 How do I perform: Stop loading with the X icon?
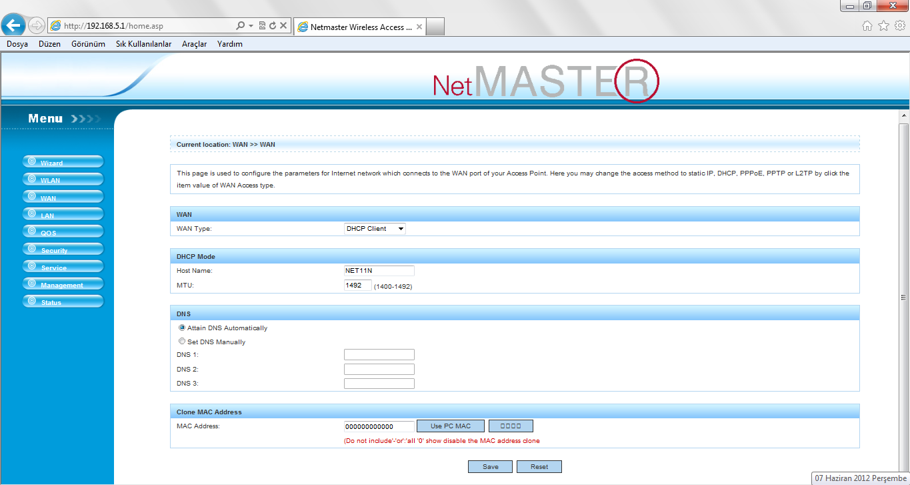pyautogui.click(x=283, y=26)
